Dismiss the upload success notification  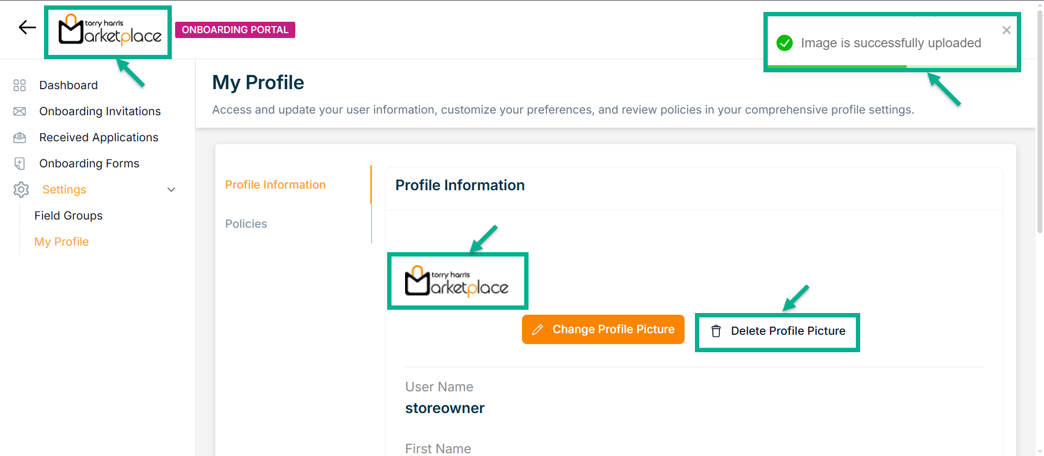[x=1006, y=30]
